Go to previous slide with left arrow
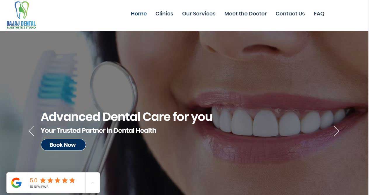The image size is (369, 195). [x=31, y=131]
